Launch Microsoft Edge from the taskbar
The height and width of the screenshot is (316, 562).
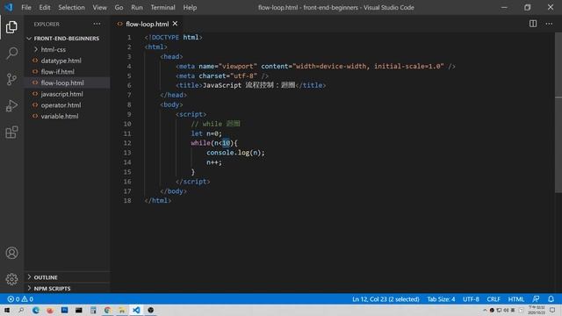point(35,310)
